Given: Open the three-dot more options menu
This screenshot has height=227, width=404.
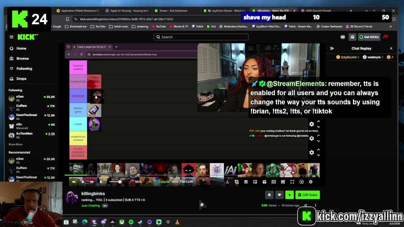Looking at the screenshot, I should pos(315,206).
